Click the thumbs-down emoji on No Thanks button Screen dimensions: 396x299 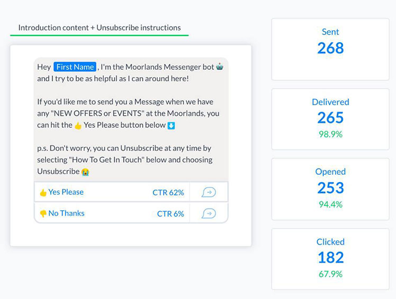[43, 214]
